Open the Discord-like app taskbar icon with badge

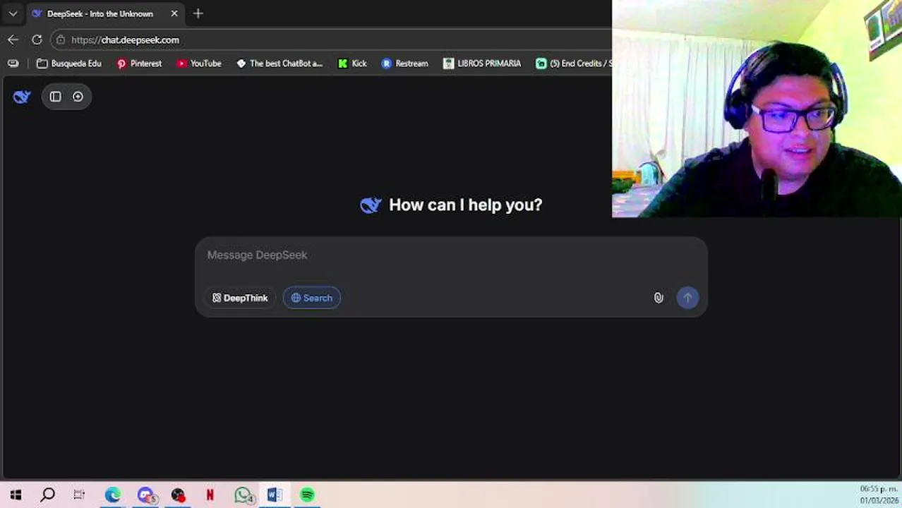tap(145, 495)
